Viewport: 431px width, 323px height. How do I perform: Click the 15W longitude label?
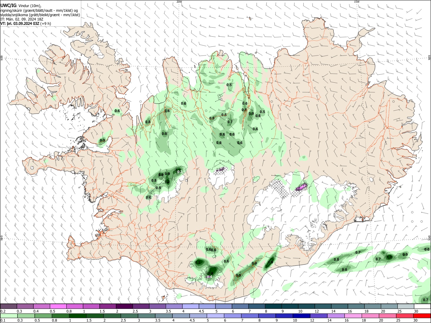357,2
